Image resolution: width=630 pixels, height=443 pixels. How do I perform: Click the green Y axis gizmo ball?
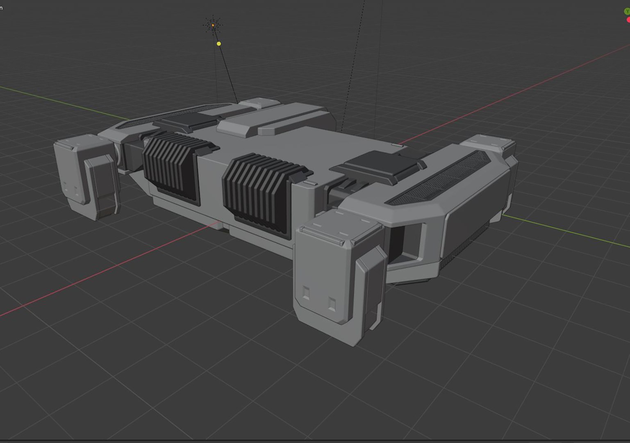627,12
